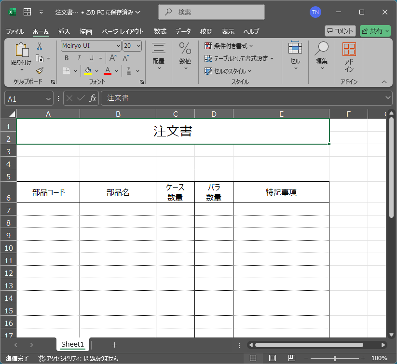Select column B header
The image size is (397, 364).
pos(118,114)
